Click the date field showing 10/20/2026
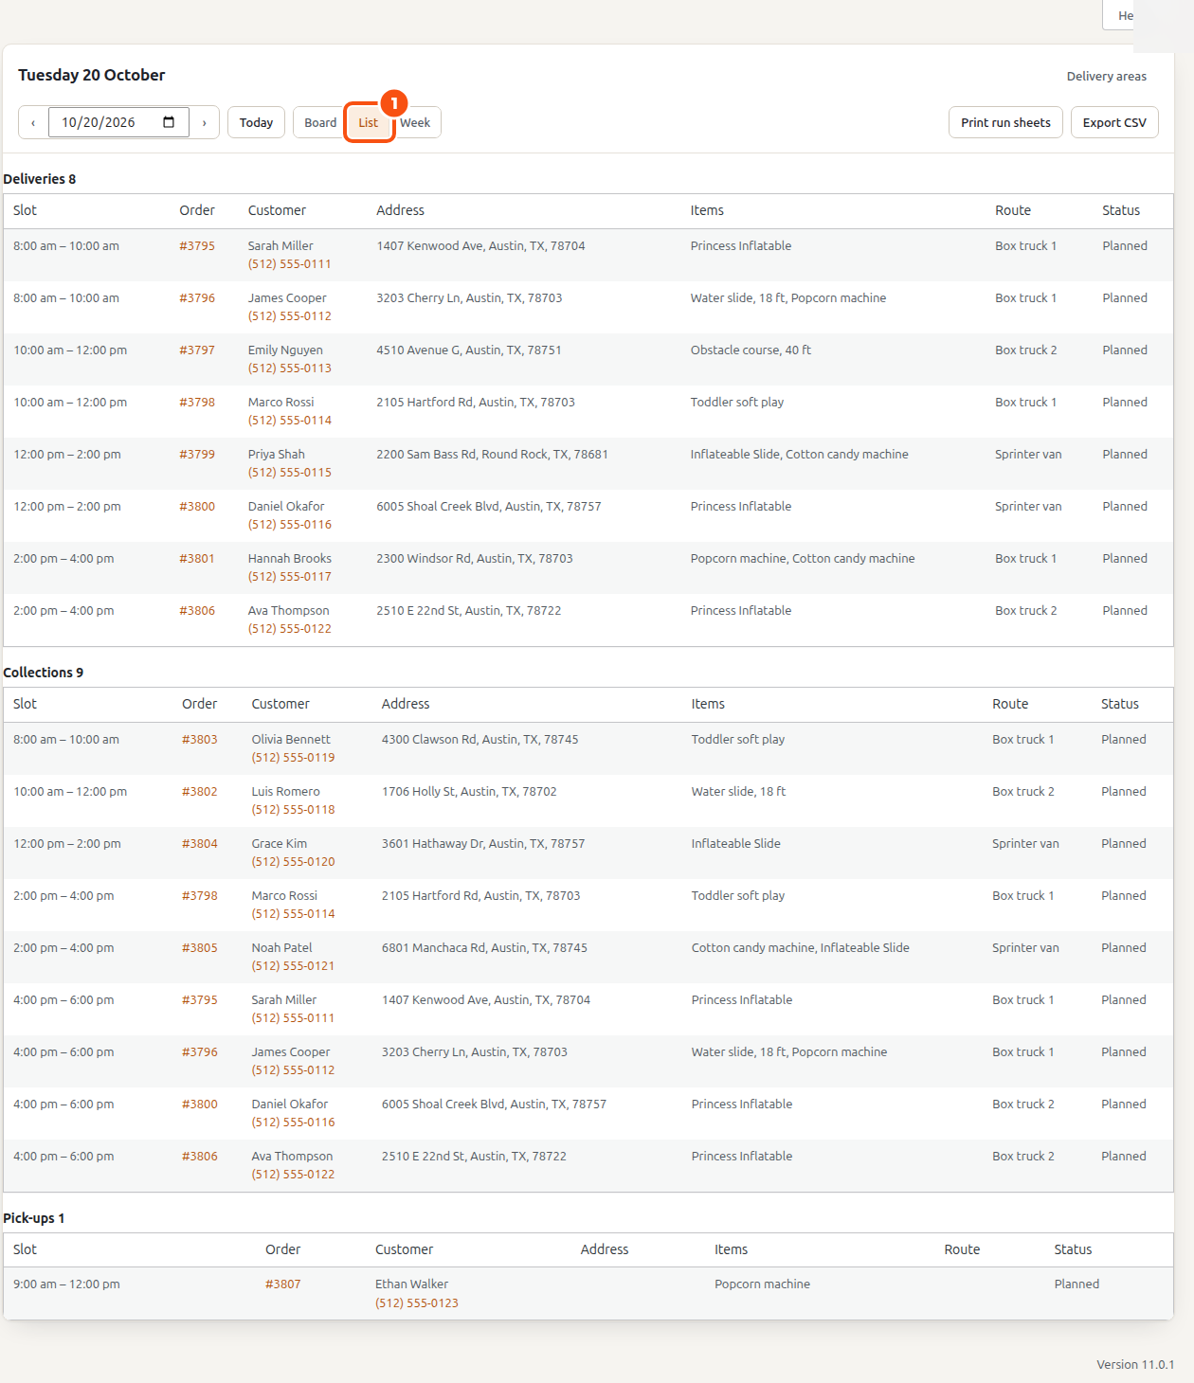The width and height of the screenshot is (1194, 1383). [x=118, y=122]
